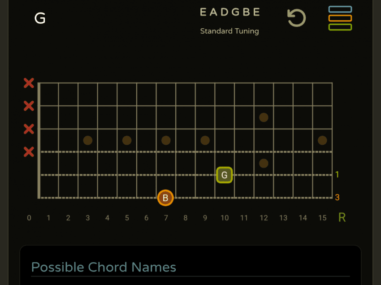Click the orange interval label 3
Viewport: 381px width, 285px height.
click(337, 198)
